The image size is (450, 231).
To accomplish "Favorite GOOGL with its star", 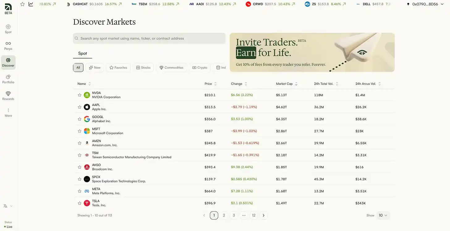I will 79,119.
